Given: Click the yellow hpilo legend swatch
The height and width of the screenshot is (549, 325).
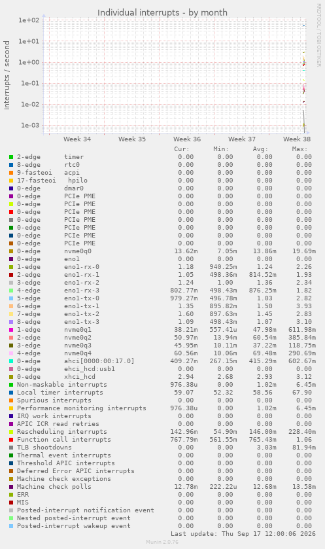Looking at the screenshot, I should point(11,181).
